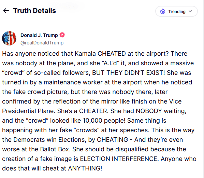Screen dimensions: 204x178
Task: Open the Trending sort dropdown
Action: click(x=176, y=11)
